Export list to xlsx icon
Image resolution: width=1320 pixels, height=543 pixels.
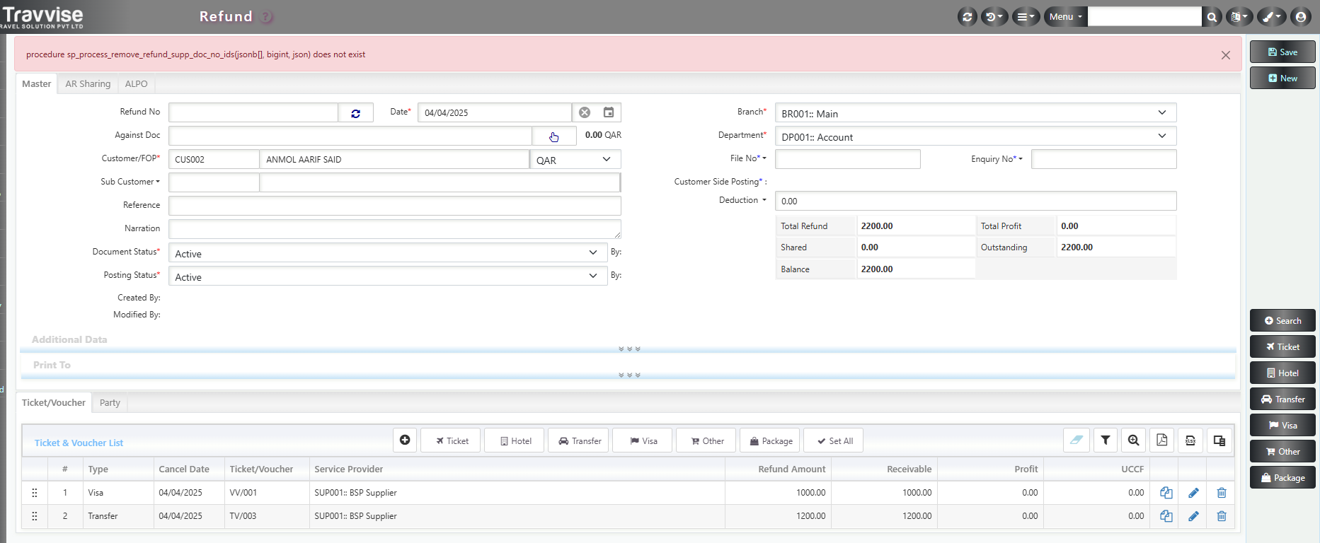(1190, 440)
